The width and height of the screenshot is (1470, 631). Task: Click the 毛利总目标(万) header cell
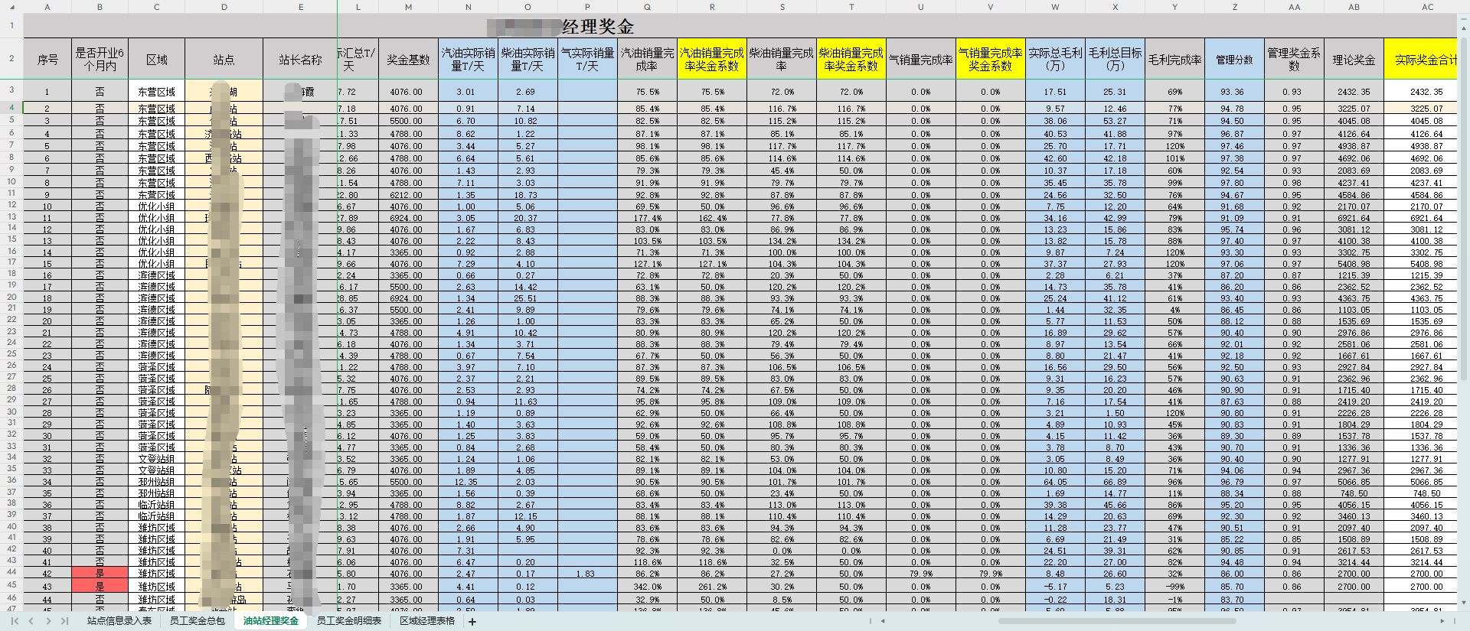click(x=1115, y=60)
